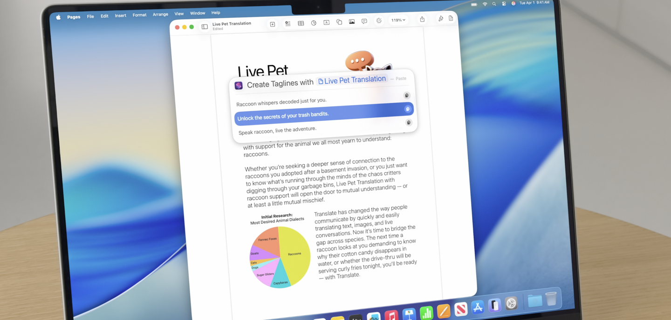Add a new page to the document
This screenshot has width=671, height=320.
pyautogui.click(x=272, y=23)
